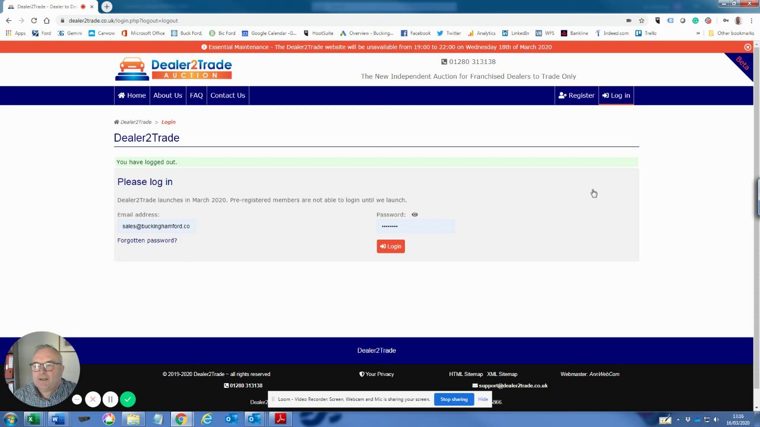Expand hidden bookmarks chevron
760x427 pixels.
coord(698,33)
